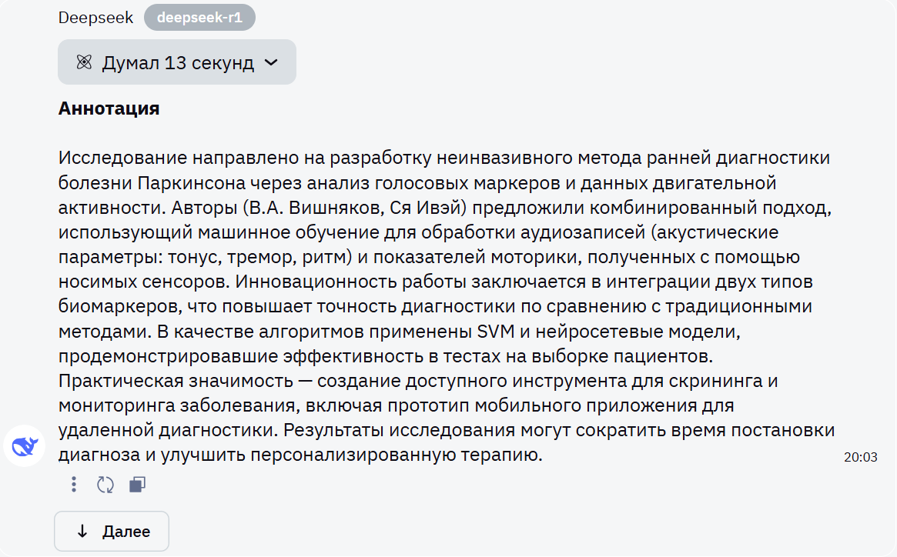Click the Deepseek header label

95,16
